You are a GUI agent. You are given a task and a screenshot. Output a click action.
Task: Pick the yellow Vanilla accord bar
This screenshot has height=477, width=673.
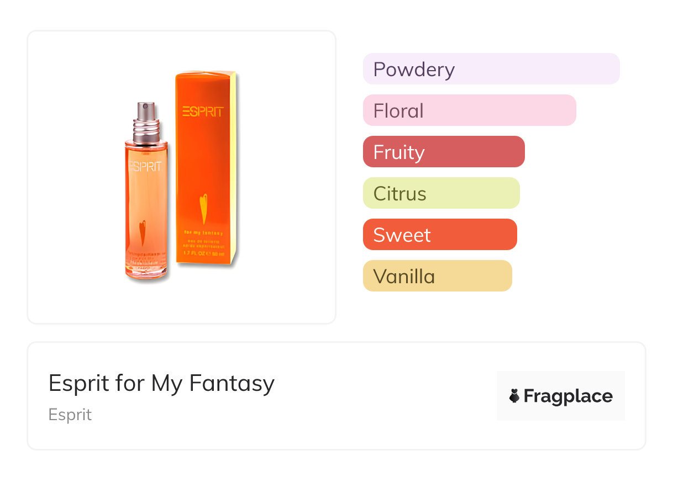pos(437,276)
